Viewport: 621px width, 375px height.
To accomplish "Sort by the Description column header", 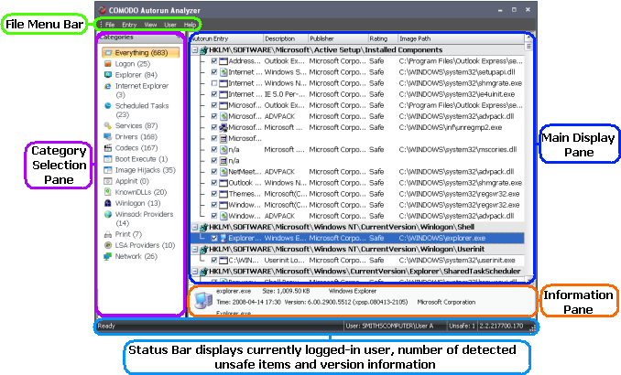I will (x=286, y=38).
